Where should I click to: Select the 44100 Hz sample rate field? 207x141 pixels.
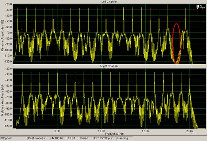click(58, 138)
